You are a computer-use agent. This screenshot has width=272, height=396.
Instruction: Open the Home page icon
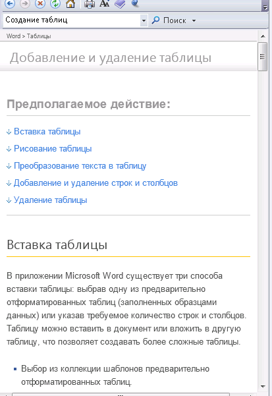click(70, 3)
